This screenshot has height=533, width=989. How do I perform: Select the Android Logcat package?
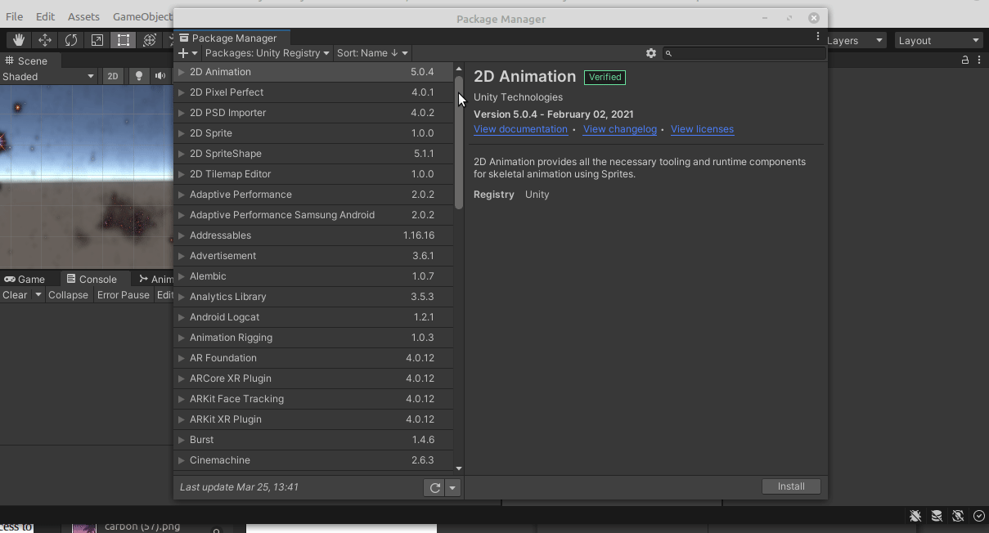(x=313, y=317)
